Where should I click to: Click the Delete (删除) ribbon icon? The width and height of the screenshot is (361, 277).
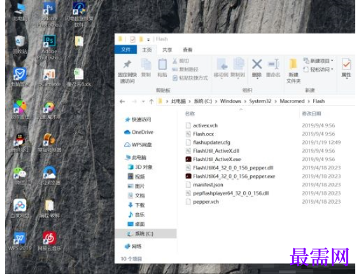point(257,68)
